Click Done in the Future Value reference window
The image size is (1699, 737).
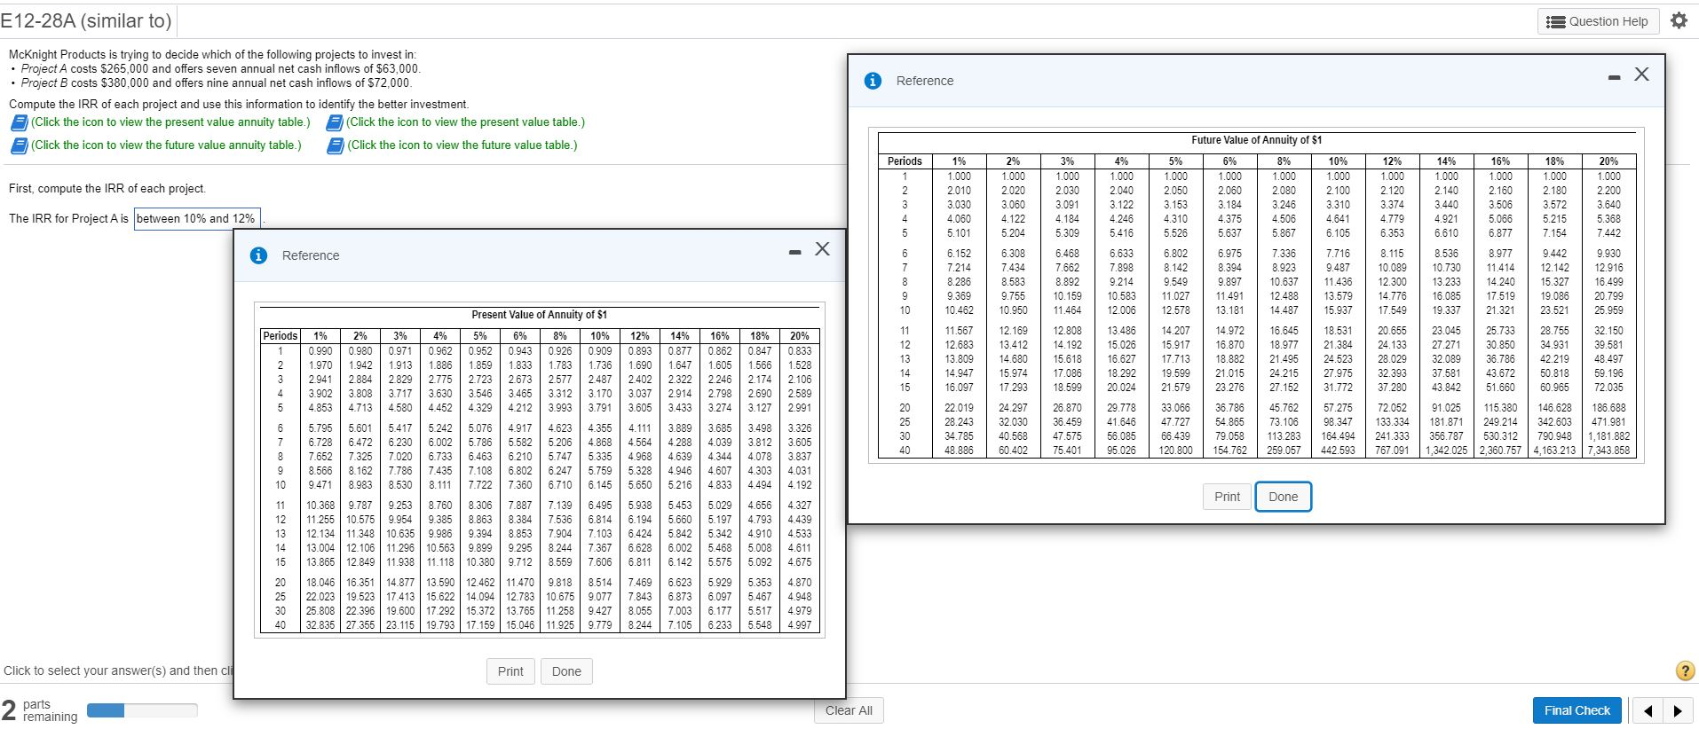[x=1283, y=497]
